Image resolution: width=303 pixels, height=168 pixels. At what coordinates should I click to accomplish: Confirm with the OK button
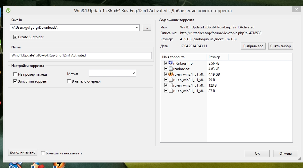coord(257,154)
